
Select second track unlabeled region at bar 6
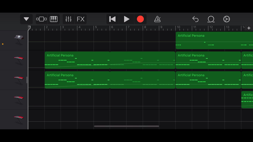coord(143,60)
